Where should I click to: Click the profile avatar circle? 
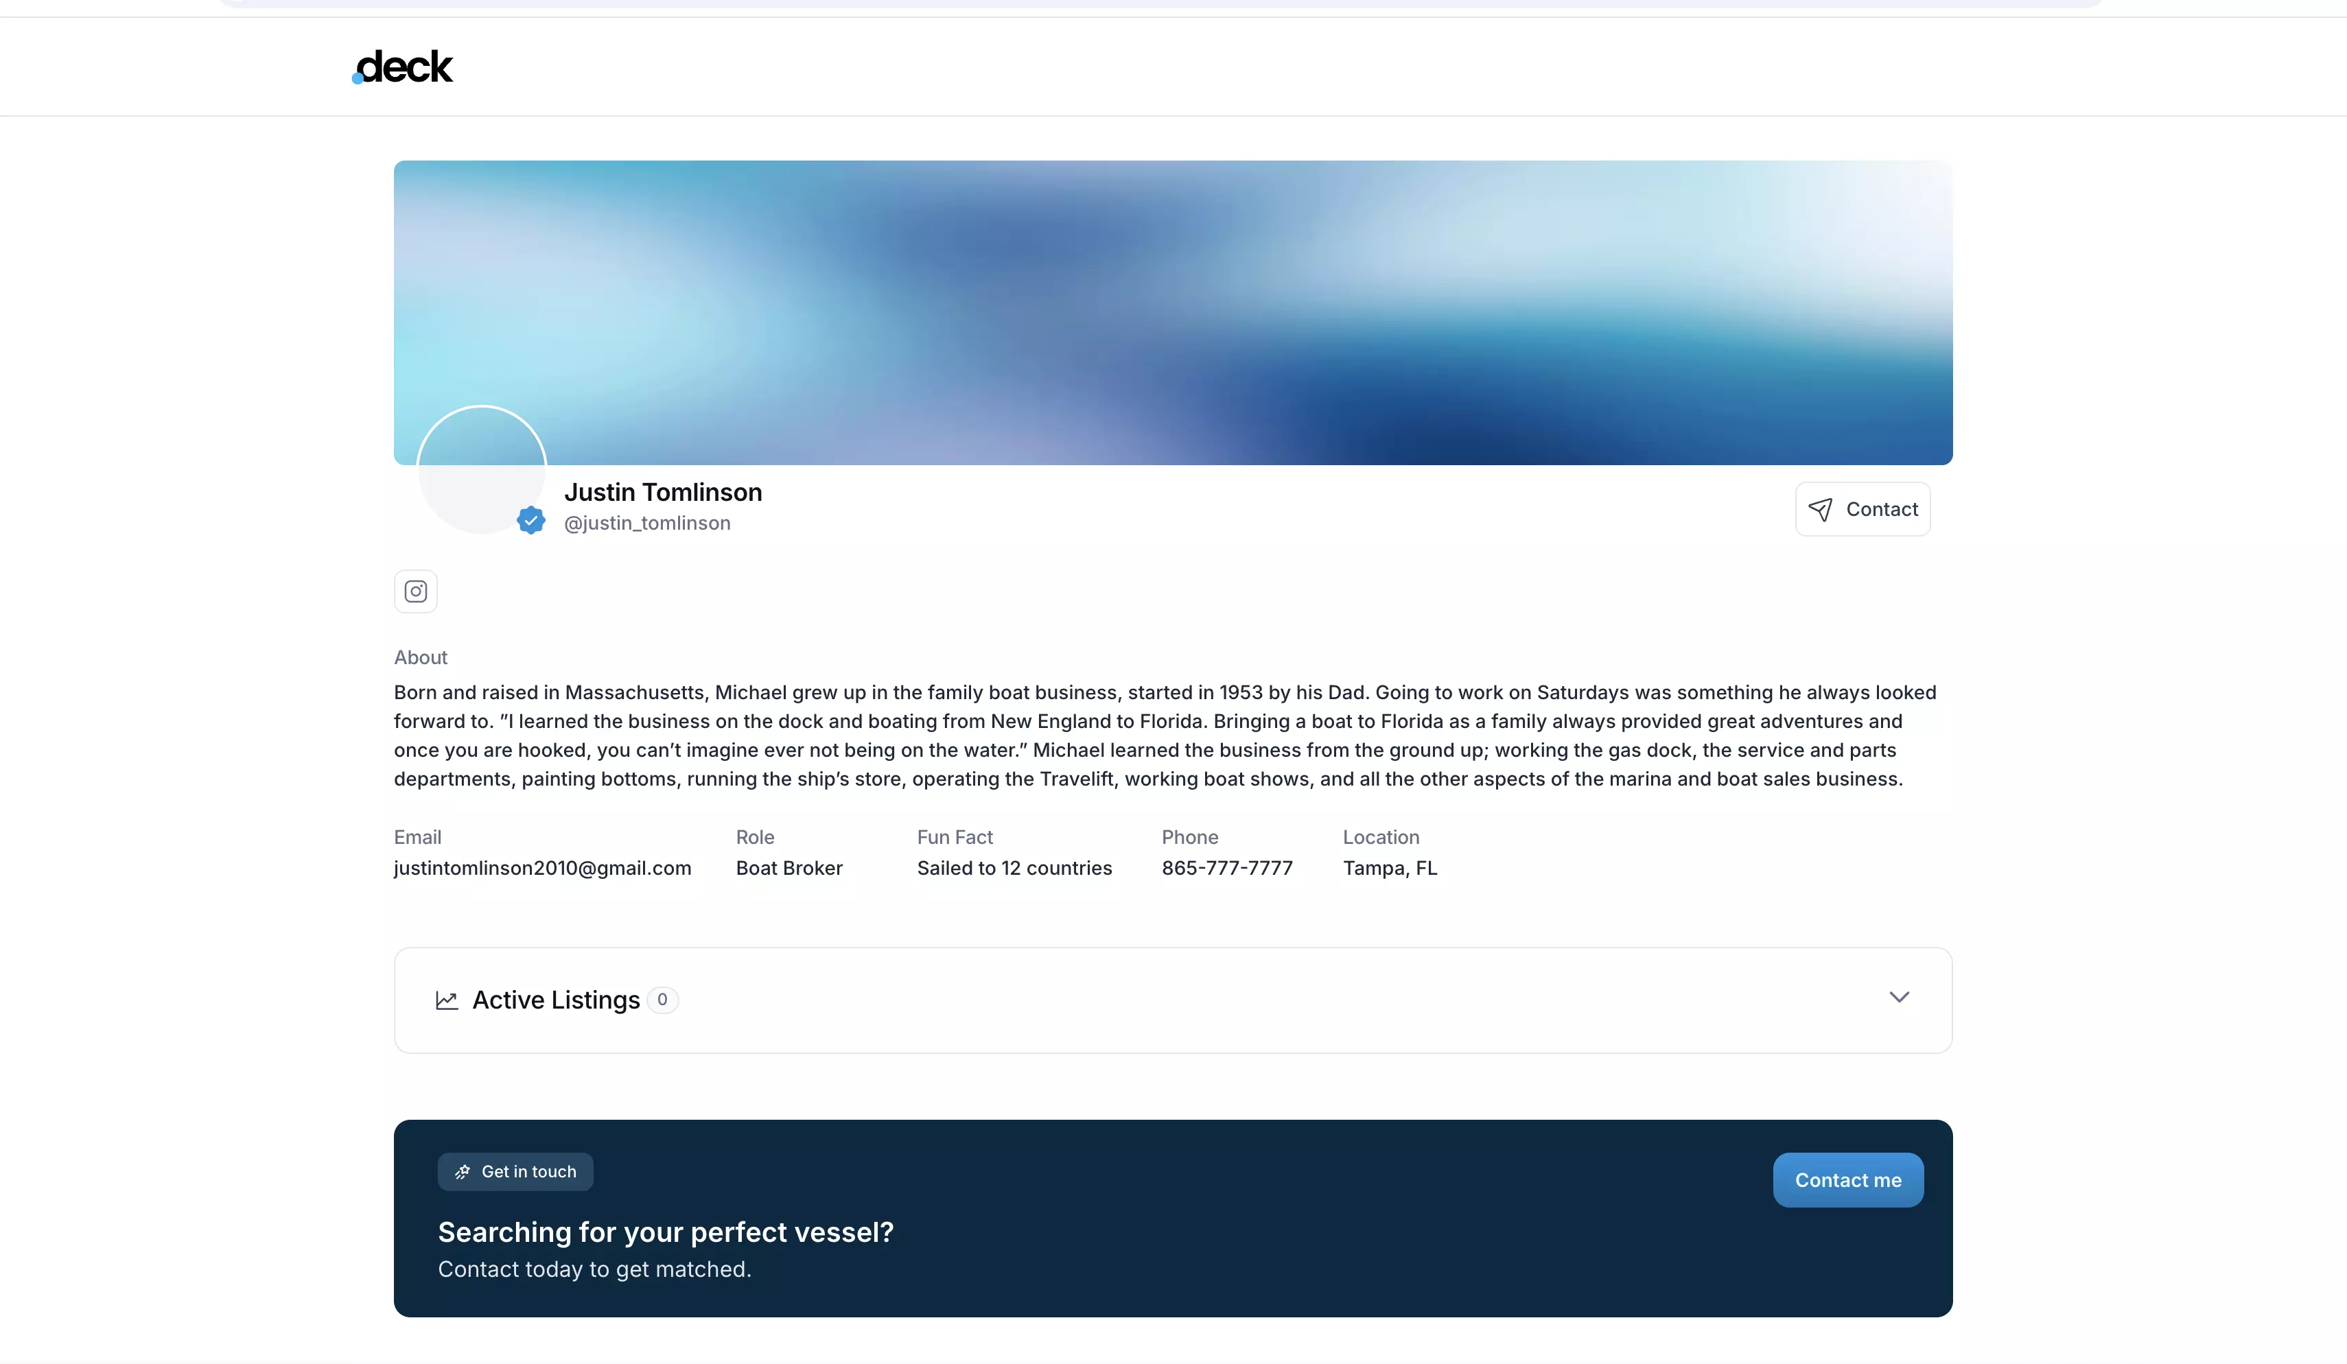(x=480, y=470)
